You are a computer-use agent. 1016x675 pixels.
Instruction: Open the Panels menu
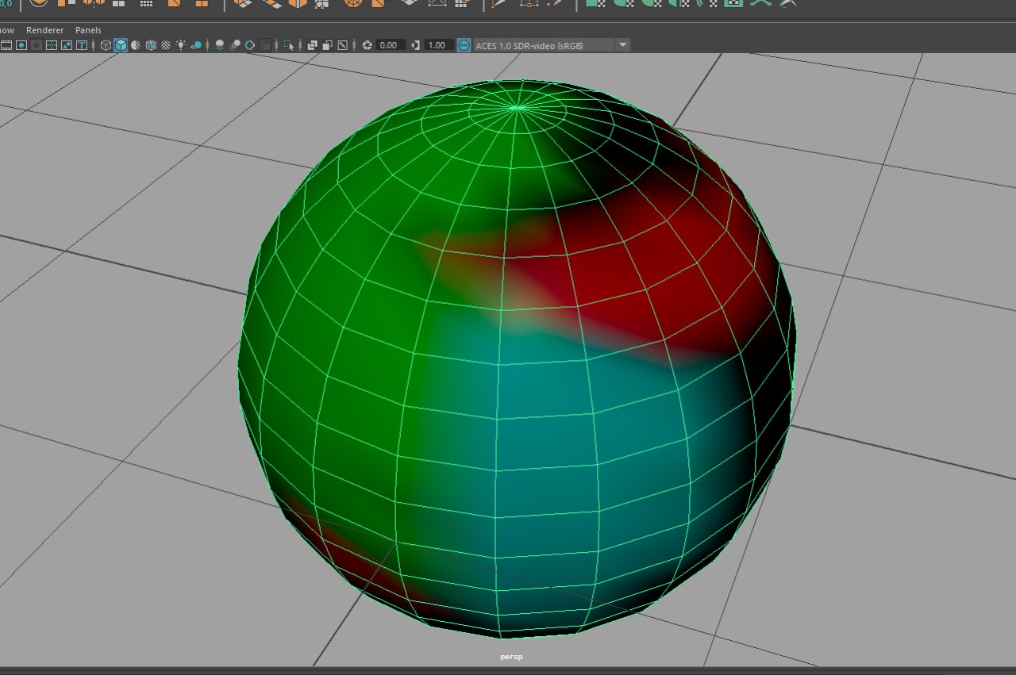click(88, 30)
